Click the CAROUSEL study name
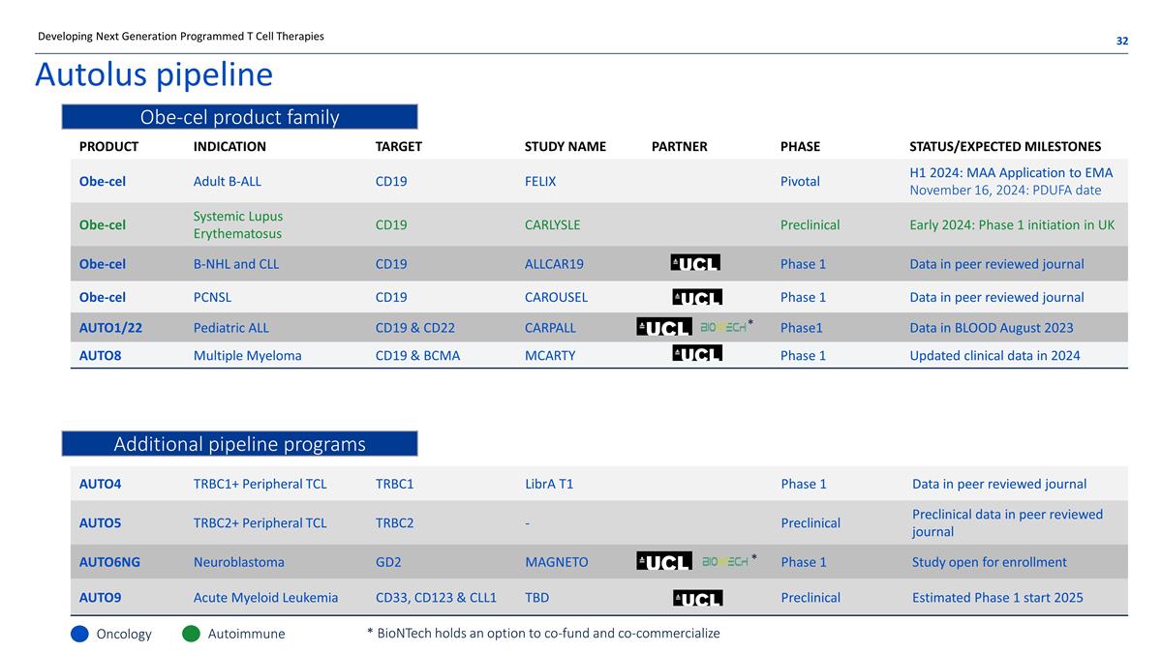1162x653 pixels. coord(556,297)
